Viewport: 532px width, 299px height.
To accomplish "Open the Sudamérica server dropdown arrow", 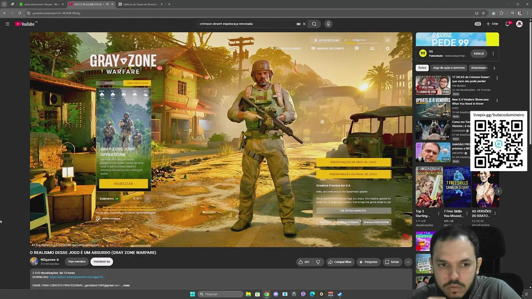I will click(147, 199).
